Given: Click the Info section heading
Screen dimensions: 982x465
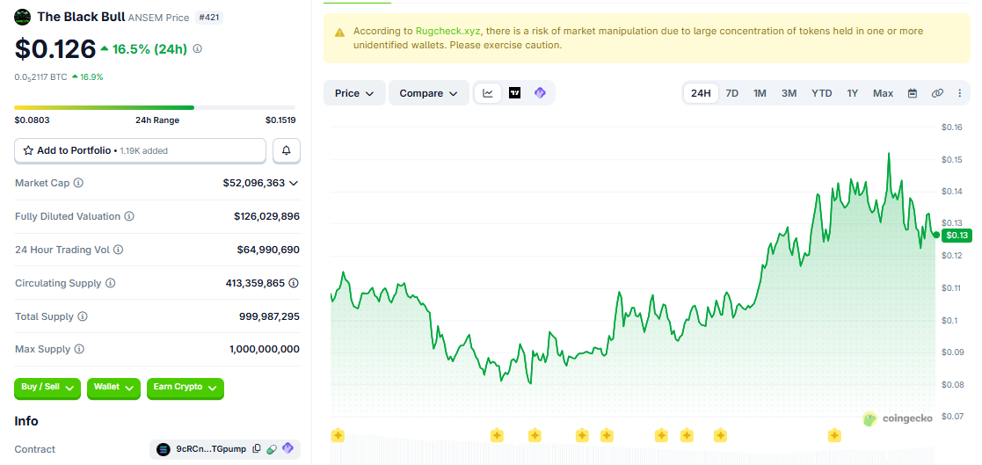Looking at the screenshot, I should (26, 421).
